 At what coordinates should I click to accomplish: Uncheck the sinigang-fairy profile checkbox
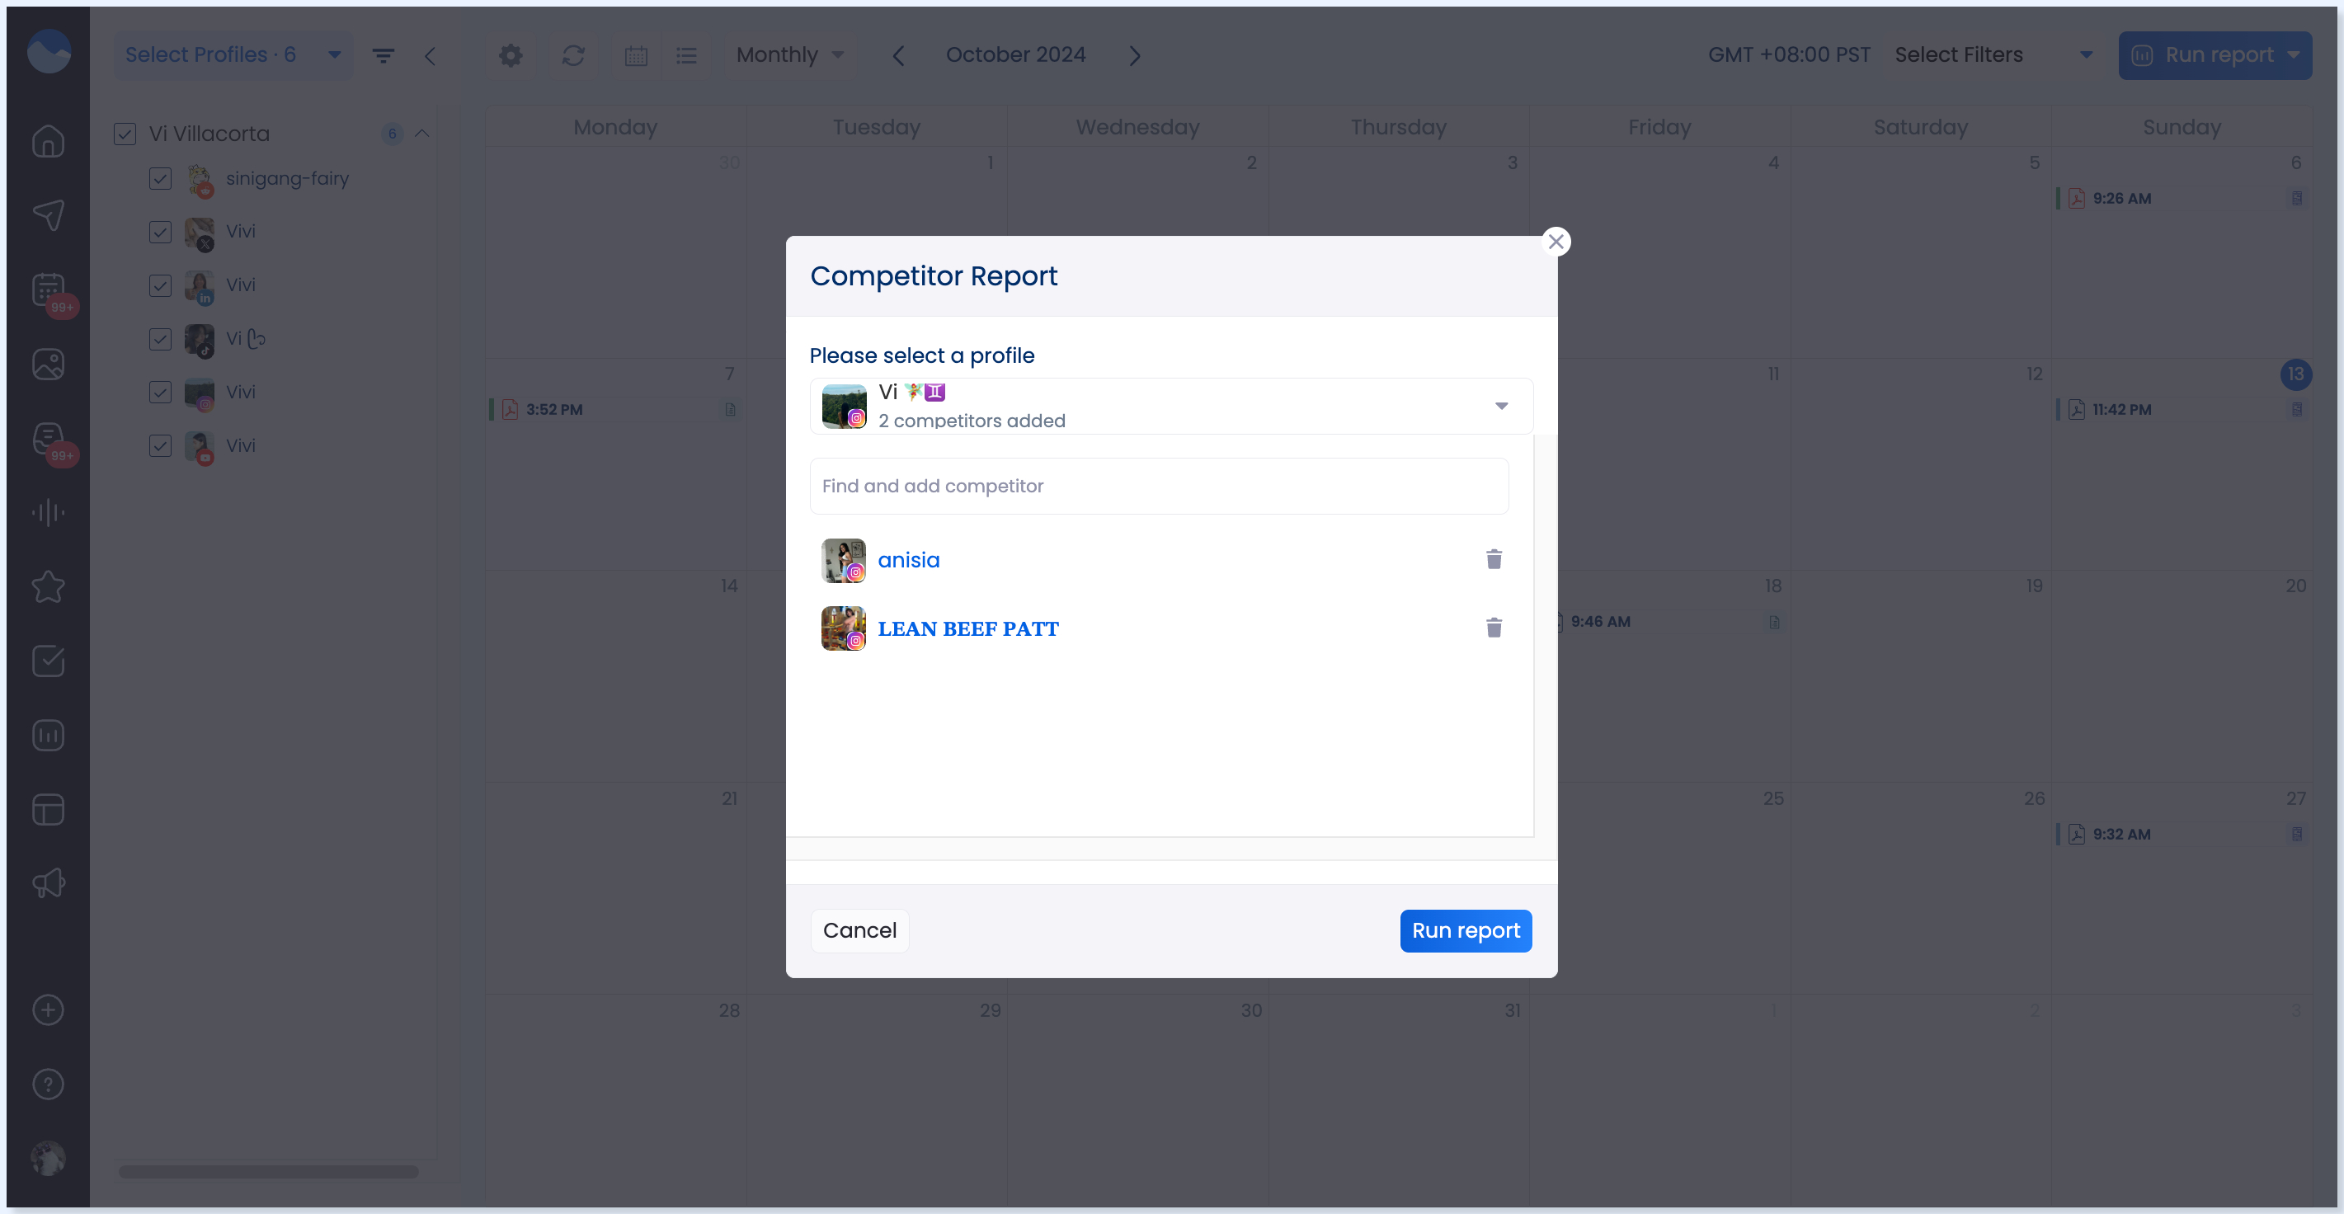point(160,178)
